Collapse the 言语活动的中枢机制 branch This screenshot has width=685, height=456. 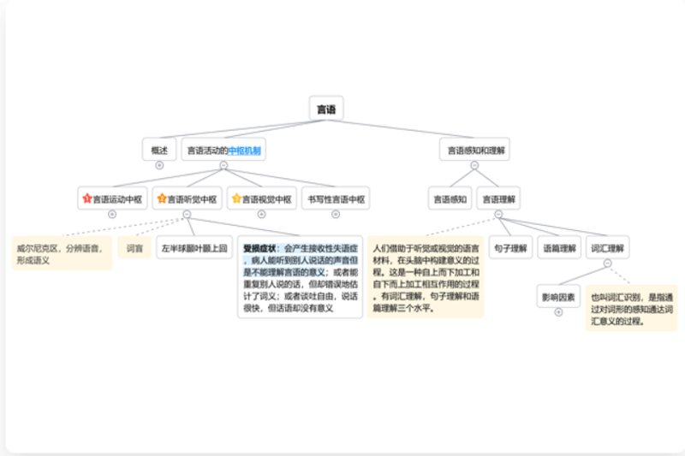click(x=223, y=165)
